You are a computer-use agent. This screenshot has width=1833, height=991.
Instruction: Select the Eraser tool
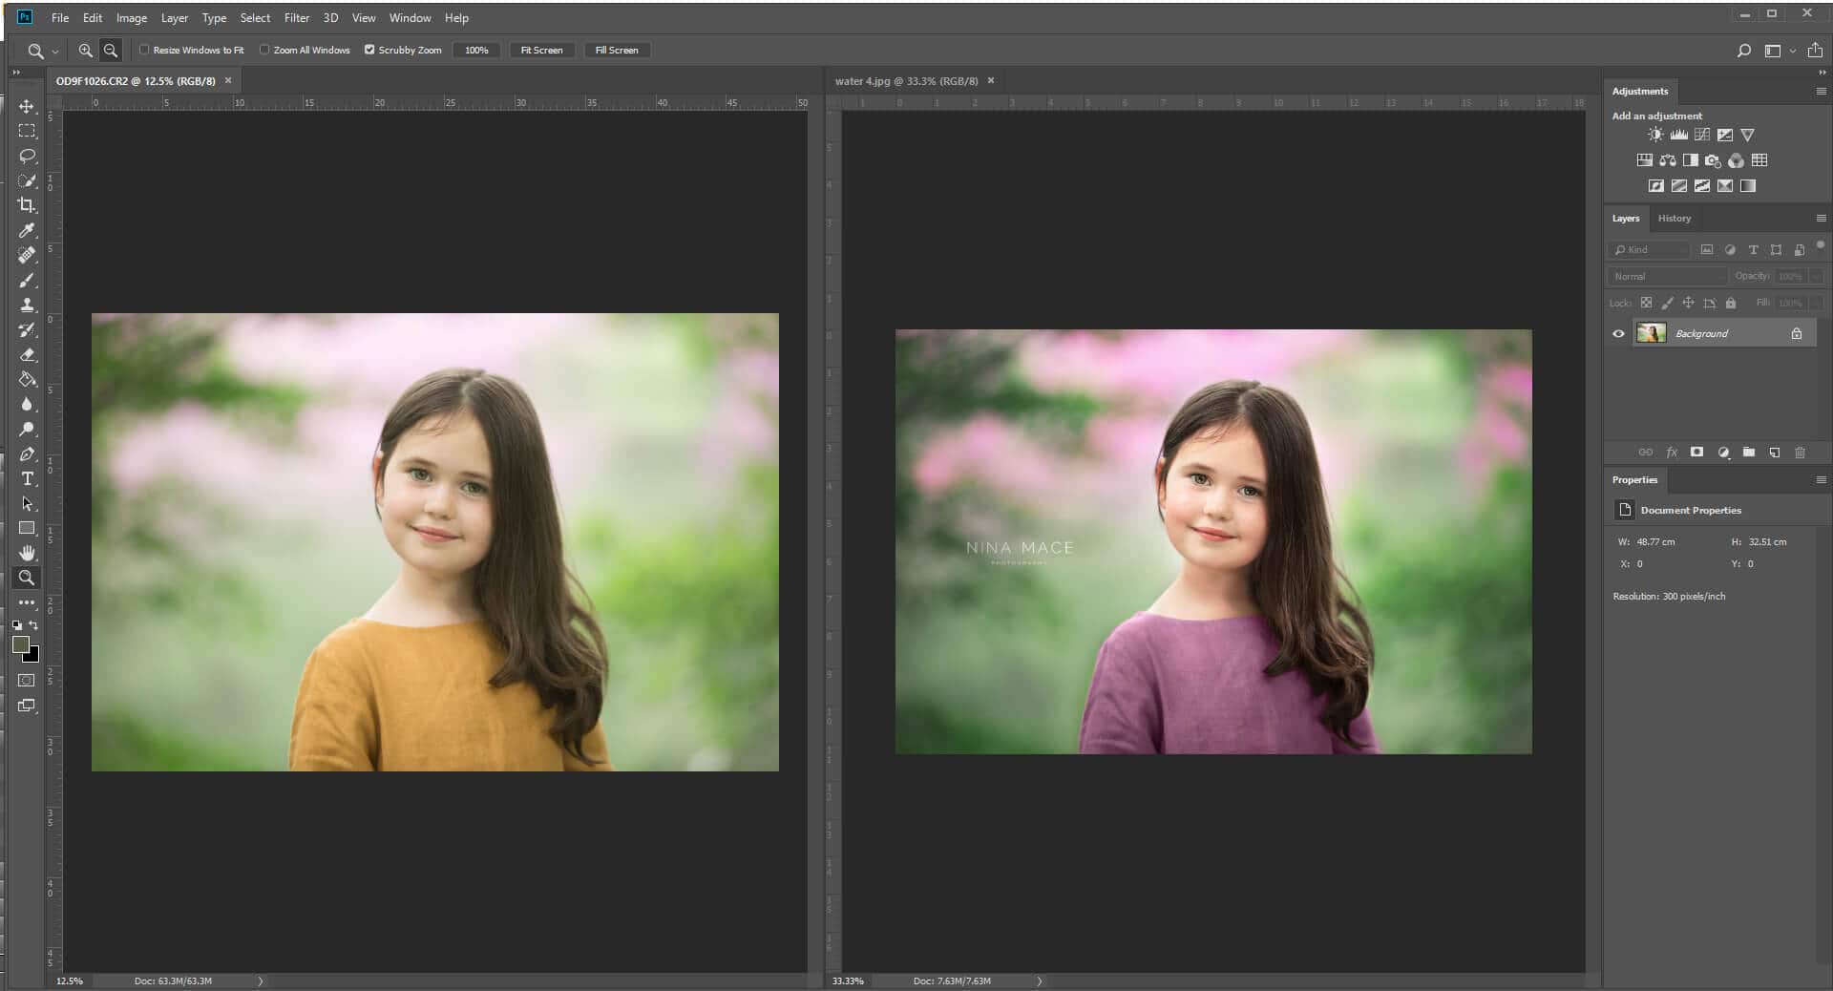pyautogui.click(x=27, y=354)
